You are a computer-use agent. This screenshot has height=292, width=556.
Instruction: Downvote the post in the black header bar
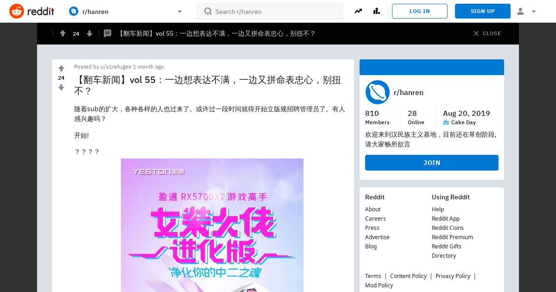point(89,33)
